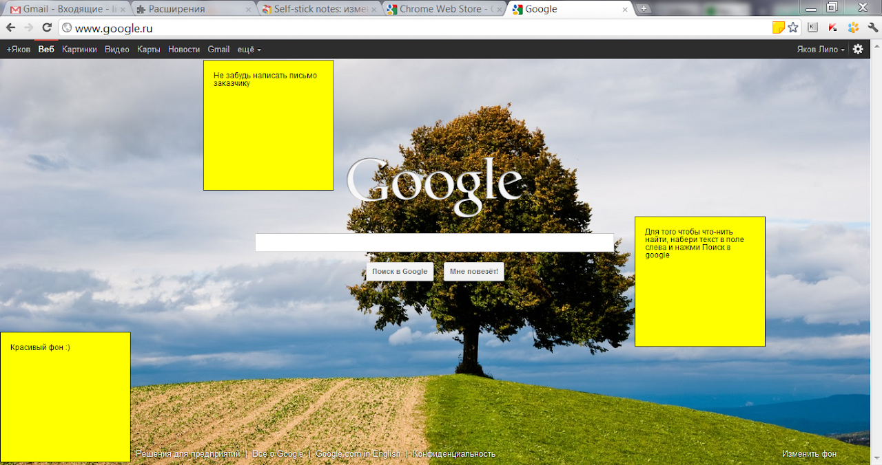The image size is (882, 465).
Task: Open Gmail from the Google bar
Action: pyautogui.click(x=218, y=50)
